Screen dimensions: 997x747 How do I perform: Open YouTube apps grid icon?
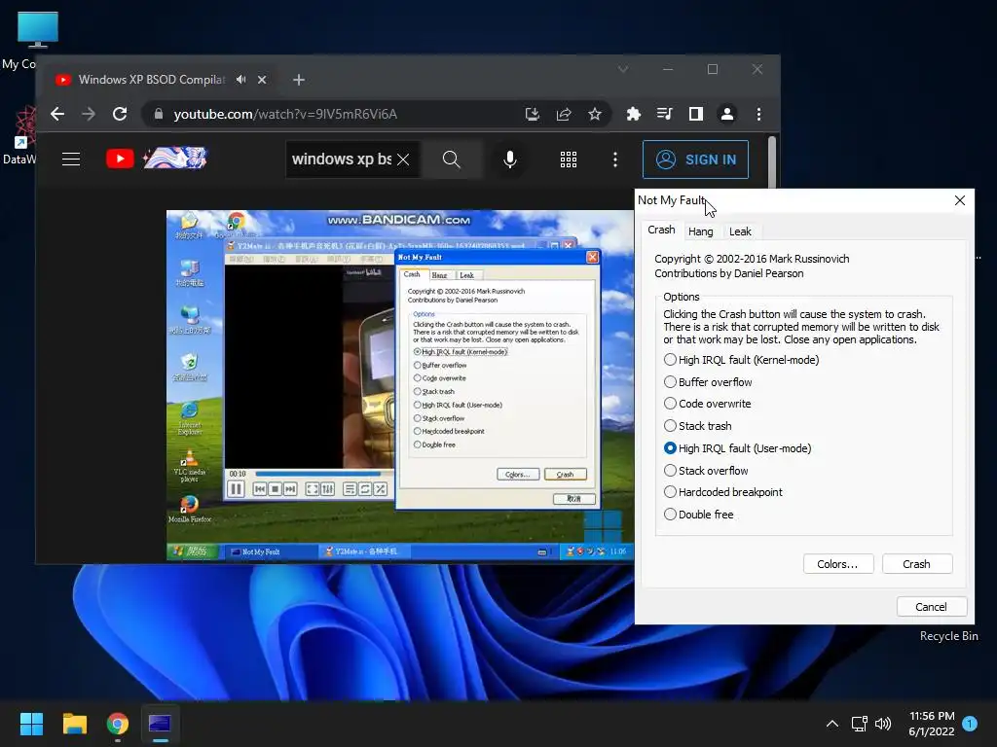569,160
